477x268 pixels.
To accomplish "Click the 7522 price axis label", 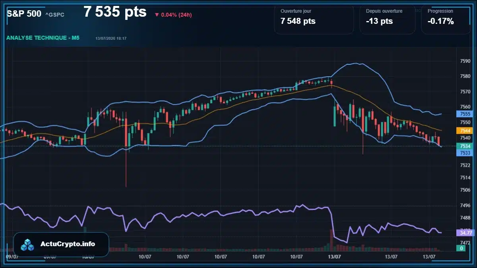I will (x=465, y=165).
